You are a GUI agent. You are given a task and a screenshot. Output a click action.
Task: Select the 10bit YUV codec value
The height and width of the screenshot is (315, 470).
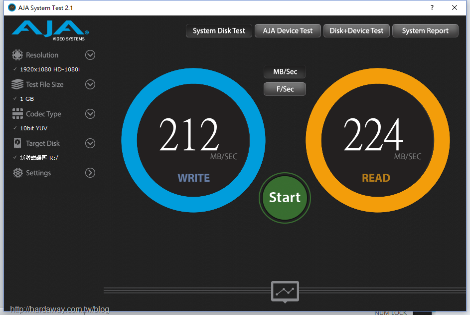[33, 128]
